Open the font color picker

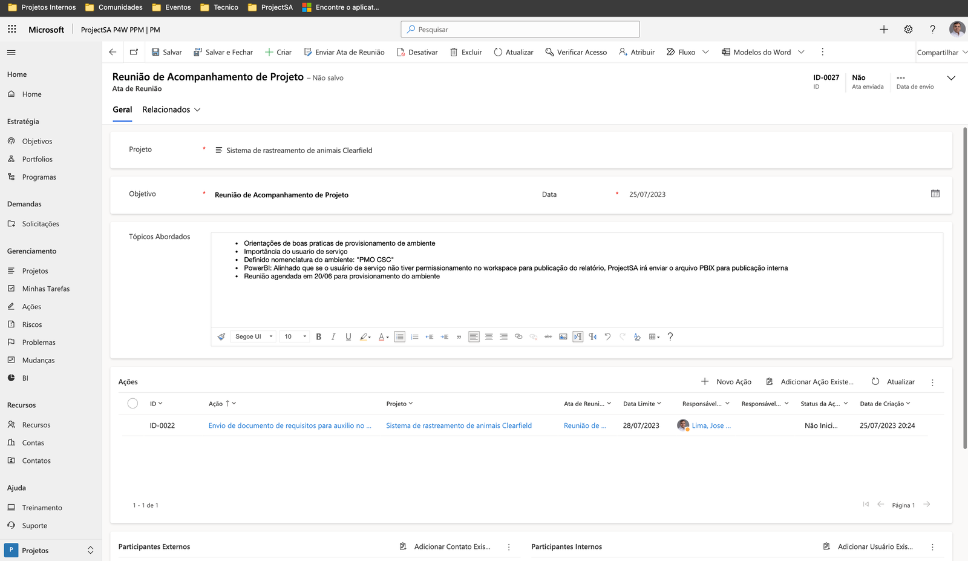[x=384, y=336]
